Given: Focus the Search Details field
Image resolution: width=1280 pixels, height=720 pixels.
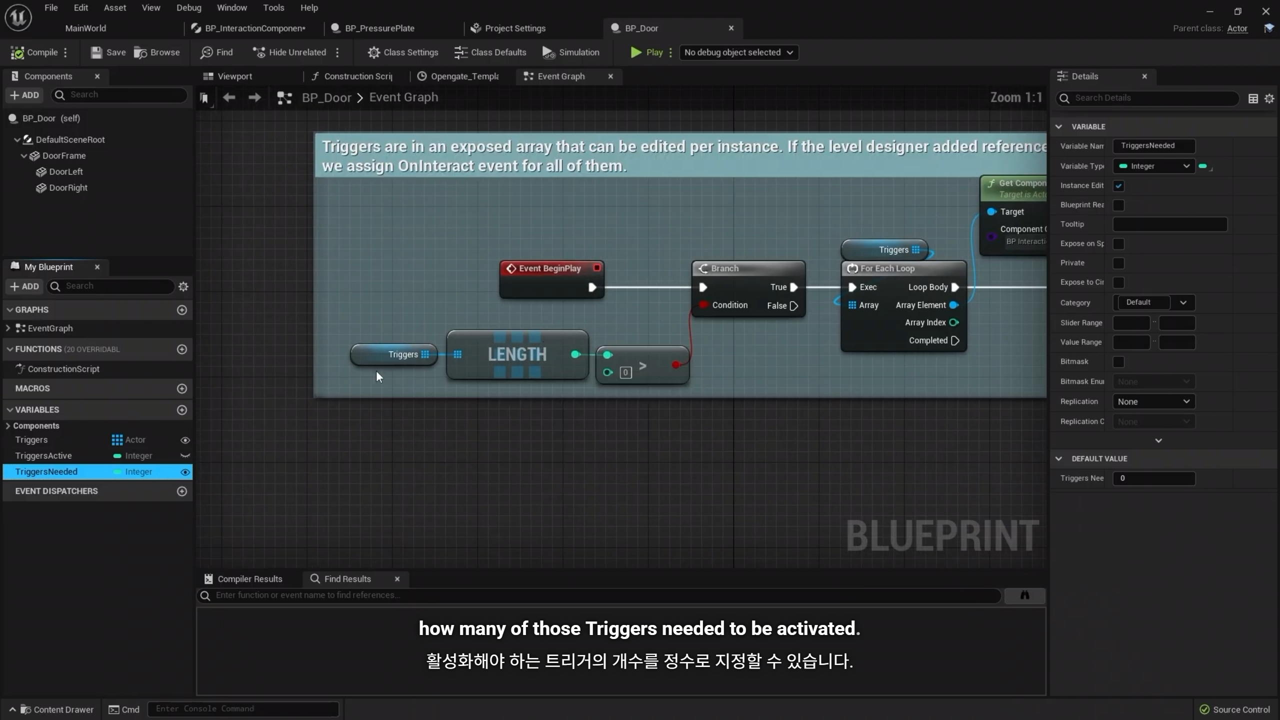Looking at the screenshot, I should pos(1147,98).
